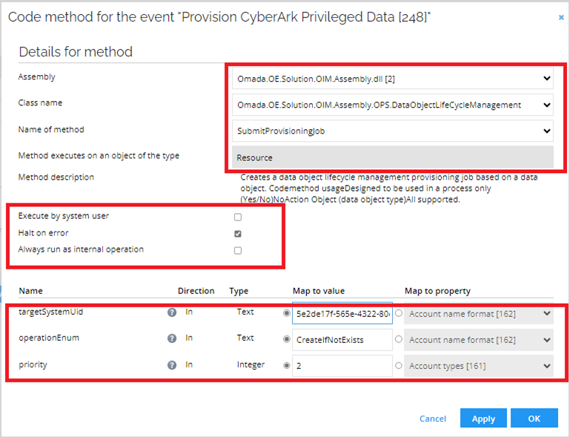570x438 pixels.
Task: Select map-to-property radio for targetSystemUid
Action: [x=399, y=313]
